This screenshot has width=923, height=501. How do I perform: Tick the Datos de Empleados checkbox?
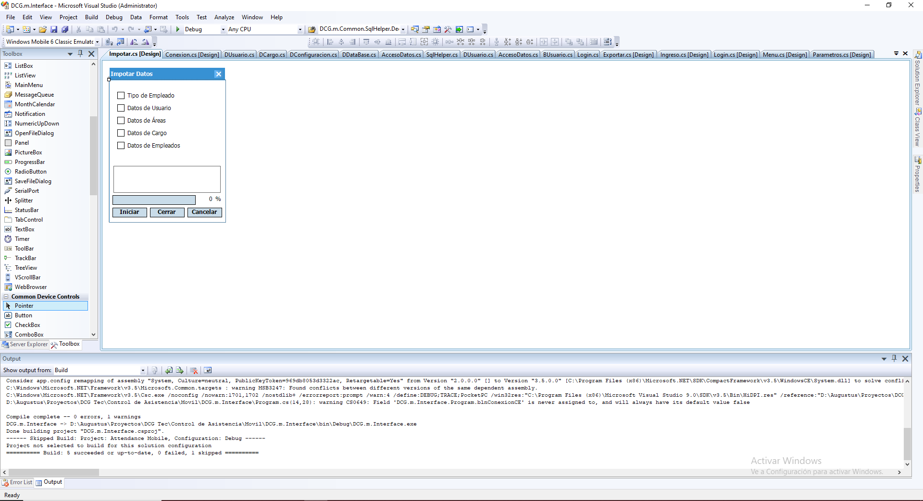click(121, 146)
